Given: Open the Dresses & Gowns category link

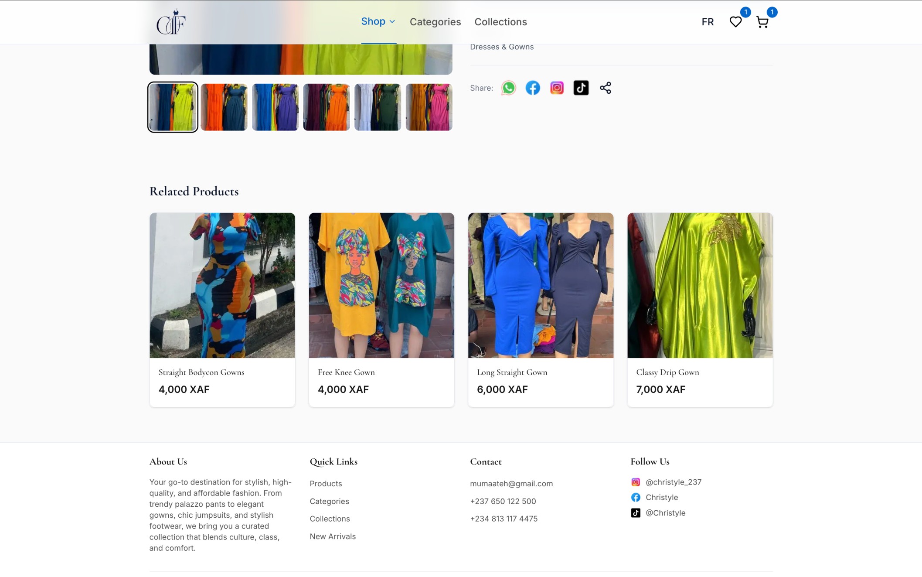Looking at the screenshot, I should click(x=502, y=47).
